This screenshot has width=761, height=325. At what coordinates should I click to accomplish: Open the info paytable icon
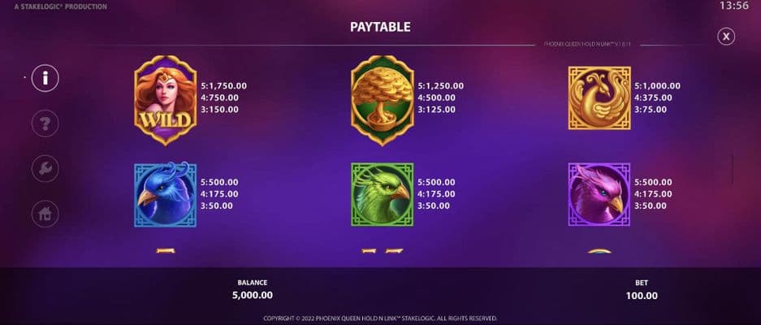[x=45, y=78]
